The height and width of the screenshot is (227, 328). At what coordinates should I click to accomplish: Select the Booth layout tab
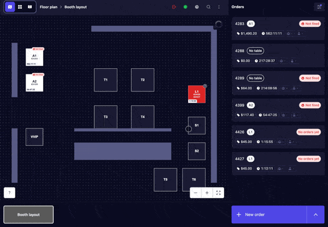click(29, 215)
